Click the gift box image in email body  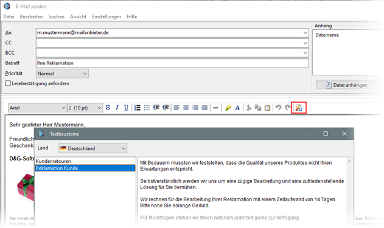coord(26,187)
